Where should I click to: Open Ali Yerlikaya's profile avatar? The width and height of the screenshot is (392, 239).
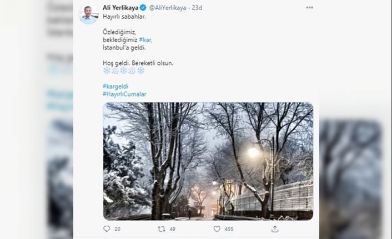pos(89,14)
